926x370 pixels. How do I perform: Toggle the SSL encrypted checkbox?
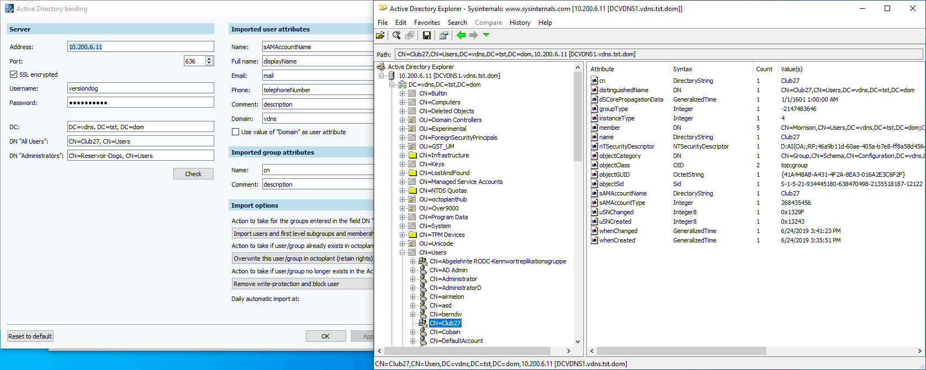pos(14,75)
